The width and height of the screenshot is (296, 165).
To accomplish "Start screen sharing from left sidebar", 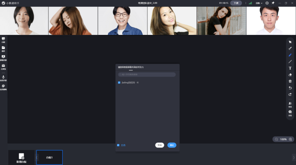I will coord(3,58).
